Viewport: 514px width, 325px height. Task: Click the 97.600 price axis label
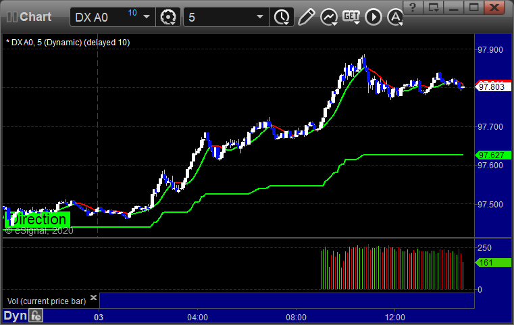coord(490,166)
